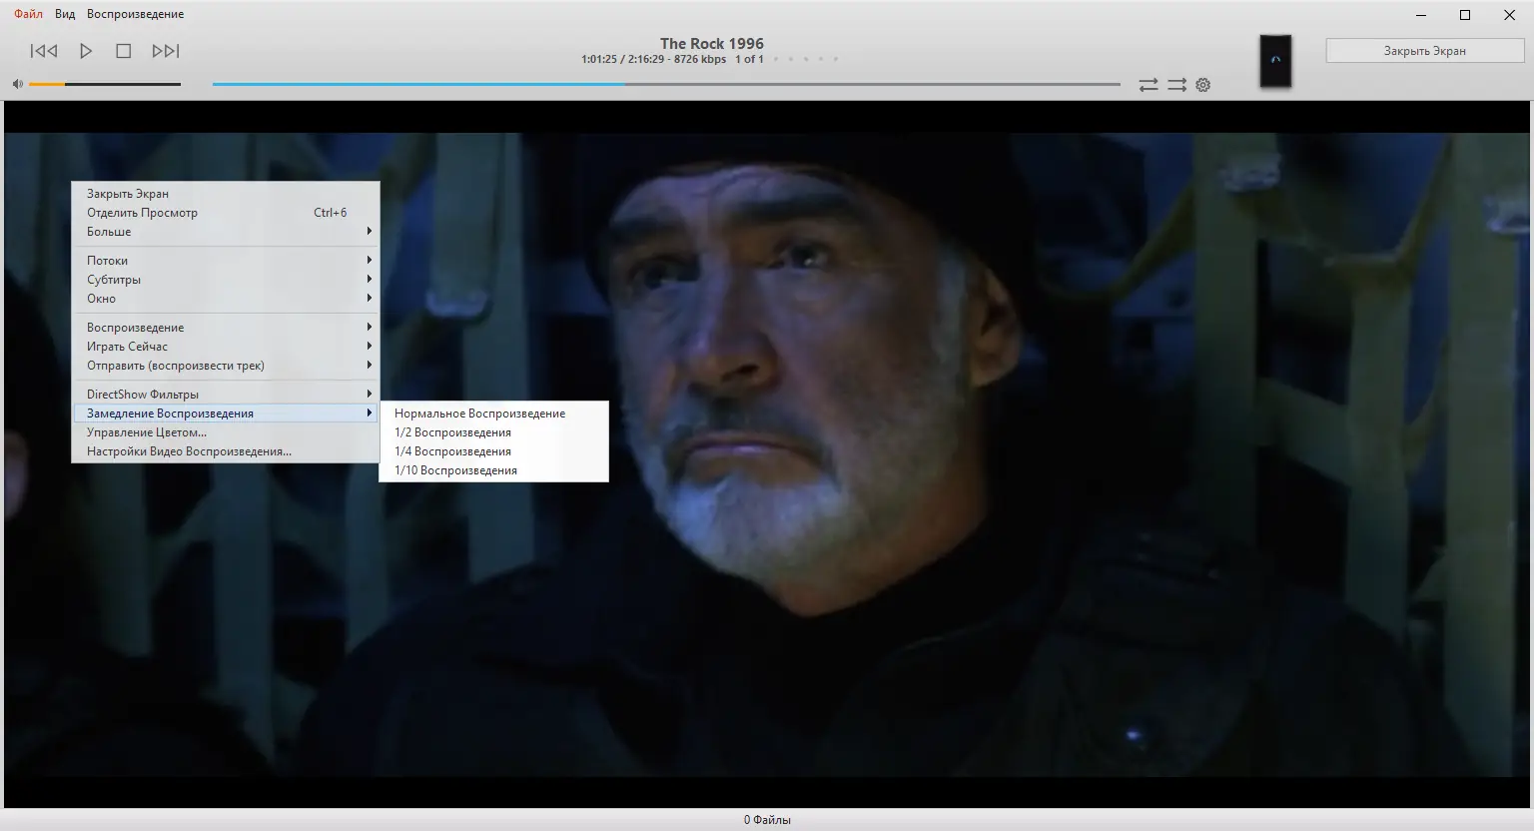Open settings gear icon
This screenshot has height=831, width=1534.
1203,85
